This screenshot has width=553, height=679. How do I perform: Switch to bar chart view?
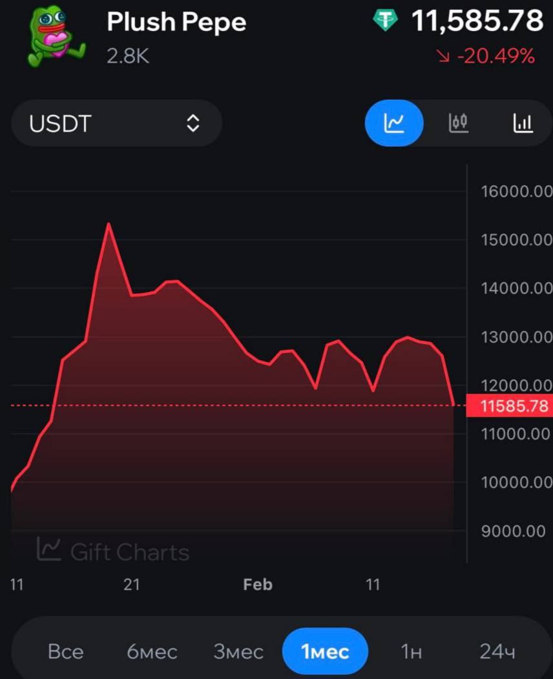(x=523, y=123)
